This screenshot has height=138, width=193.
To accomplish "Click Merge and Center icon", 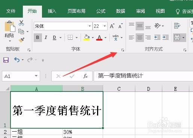I will click(177, 37).
